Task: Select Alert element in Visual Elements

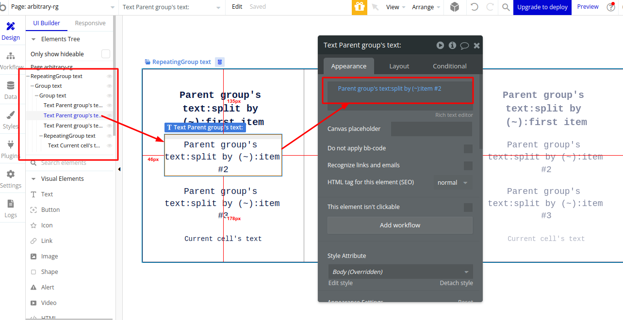Action: [x=48, y=287]
